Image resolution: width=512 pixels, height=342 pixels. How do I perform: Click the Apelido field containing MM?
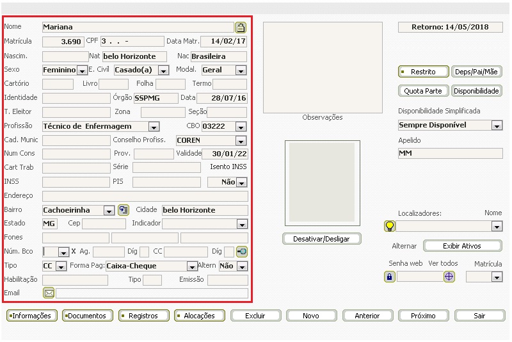(451, 153)
